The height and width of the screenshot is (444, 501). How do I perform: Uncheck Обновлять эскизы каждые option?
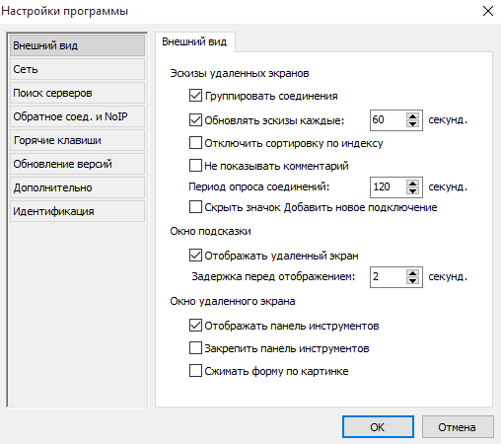pos(195,120)
